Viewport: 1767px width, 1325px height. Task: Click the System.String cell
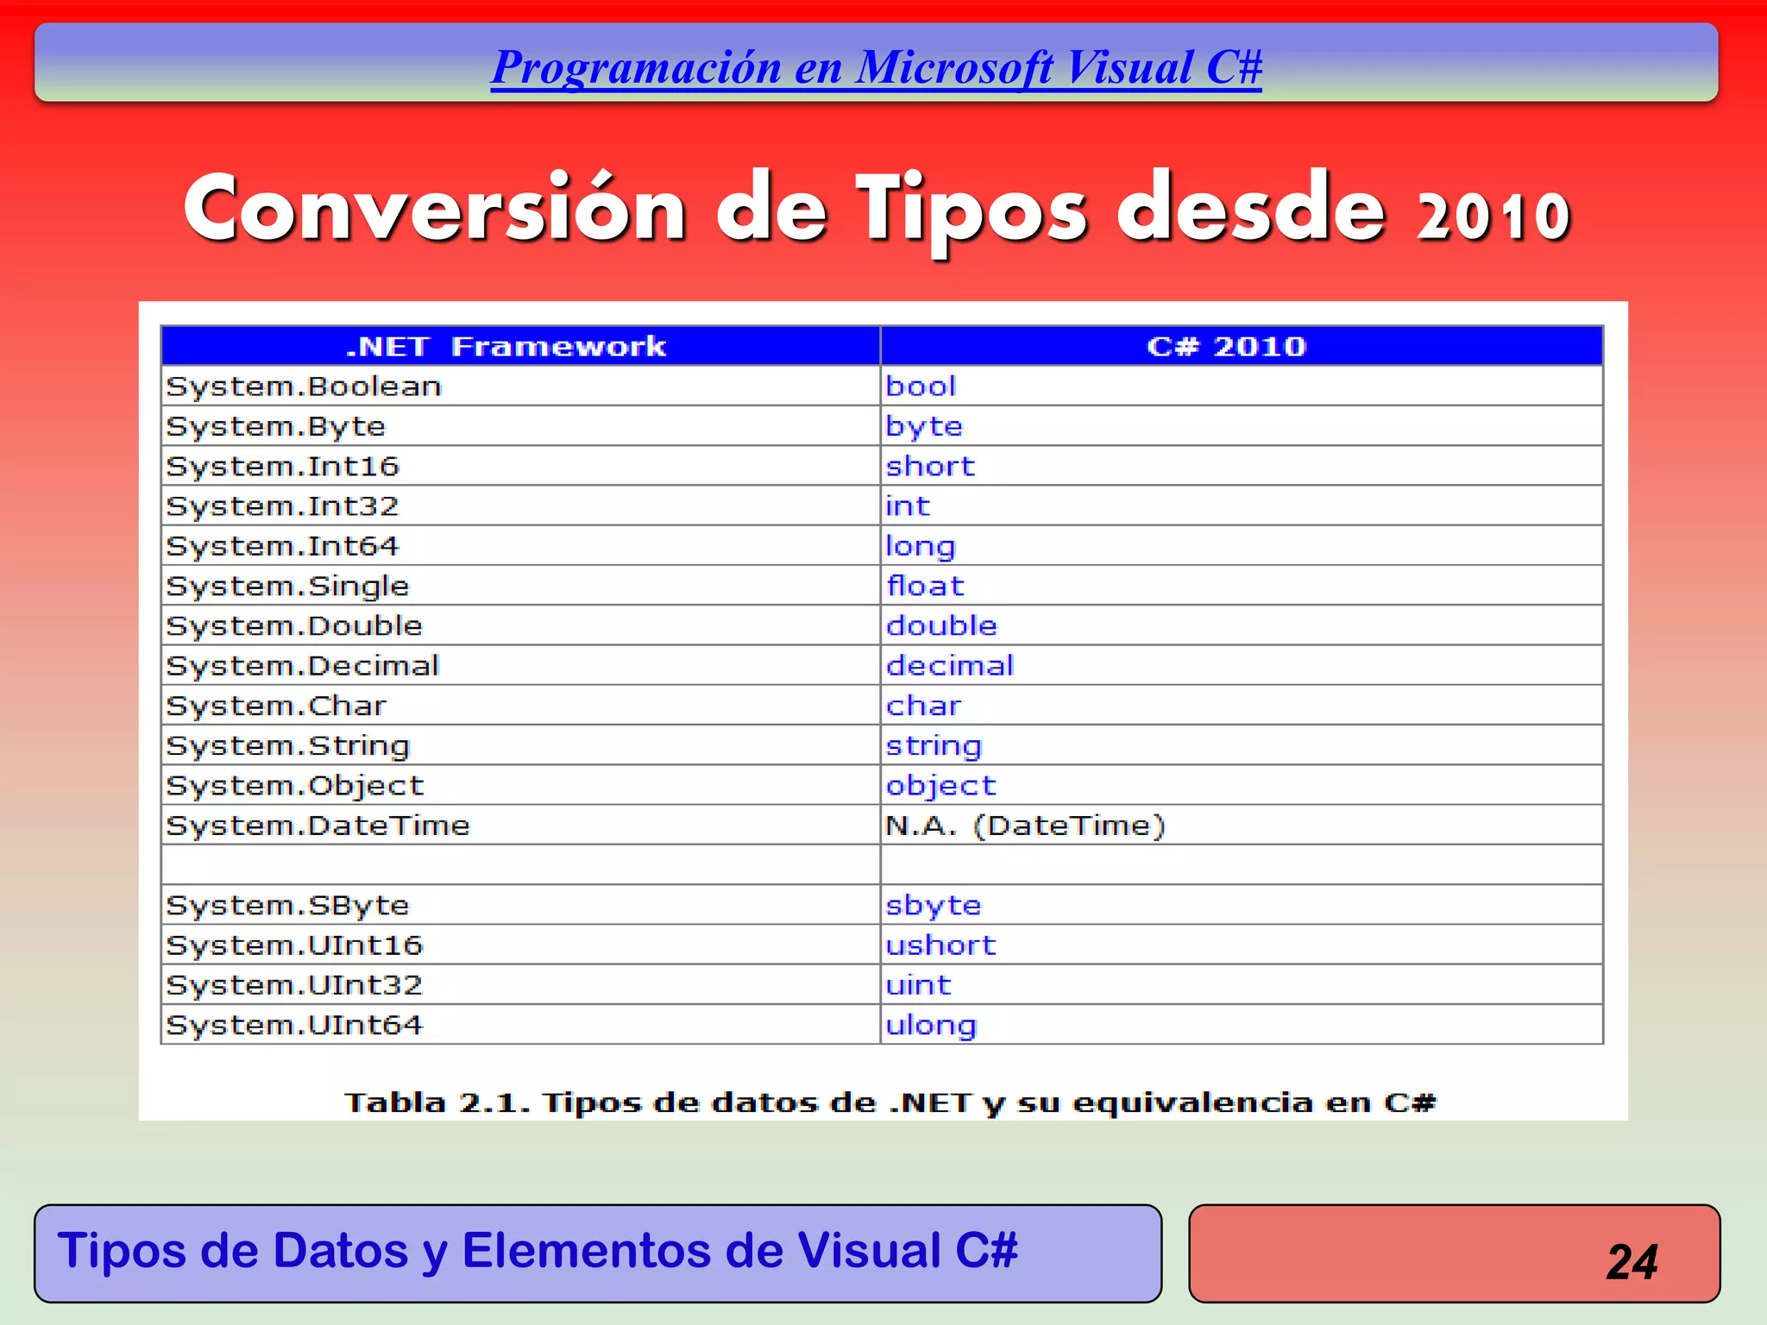(520, 745)
